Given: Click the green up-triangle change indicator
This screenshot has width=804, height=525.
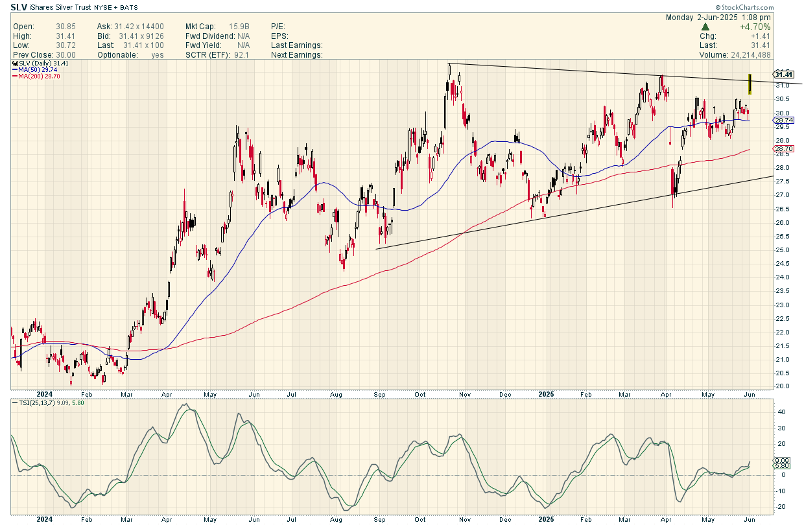Looking at the screenshot, I should [x=705, y=27].
